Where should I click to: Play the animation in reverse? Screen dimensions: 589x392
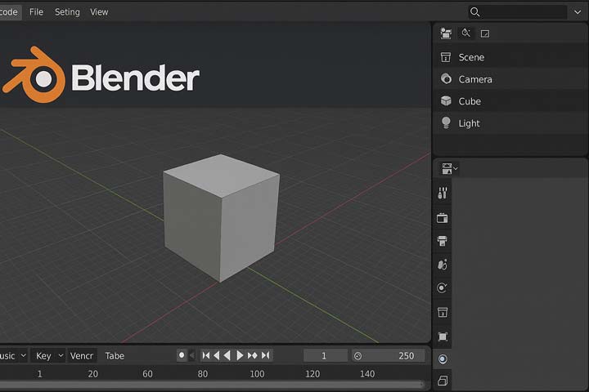pyautogui.click(x=227, y=355)
